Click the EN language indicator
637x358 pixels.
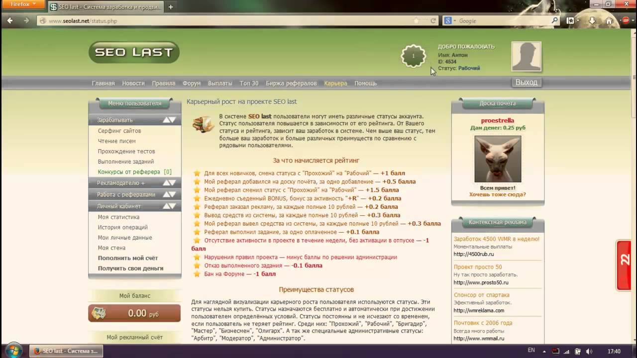(531, 351)
